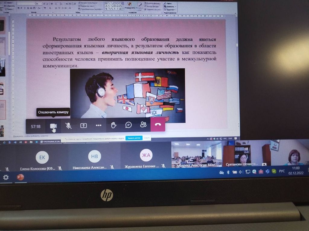The height and width of the screenshot is (231, 309).
Task: Unmute the microphone in meeting toolbar
Action: point(69,126)
